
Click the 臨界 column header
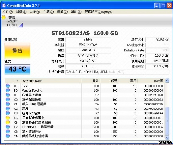(128, 81)
